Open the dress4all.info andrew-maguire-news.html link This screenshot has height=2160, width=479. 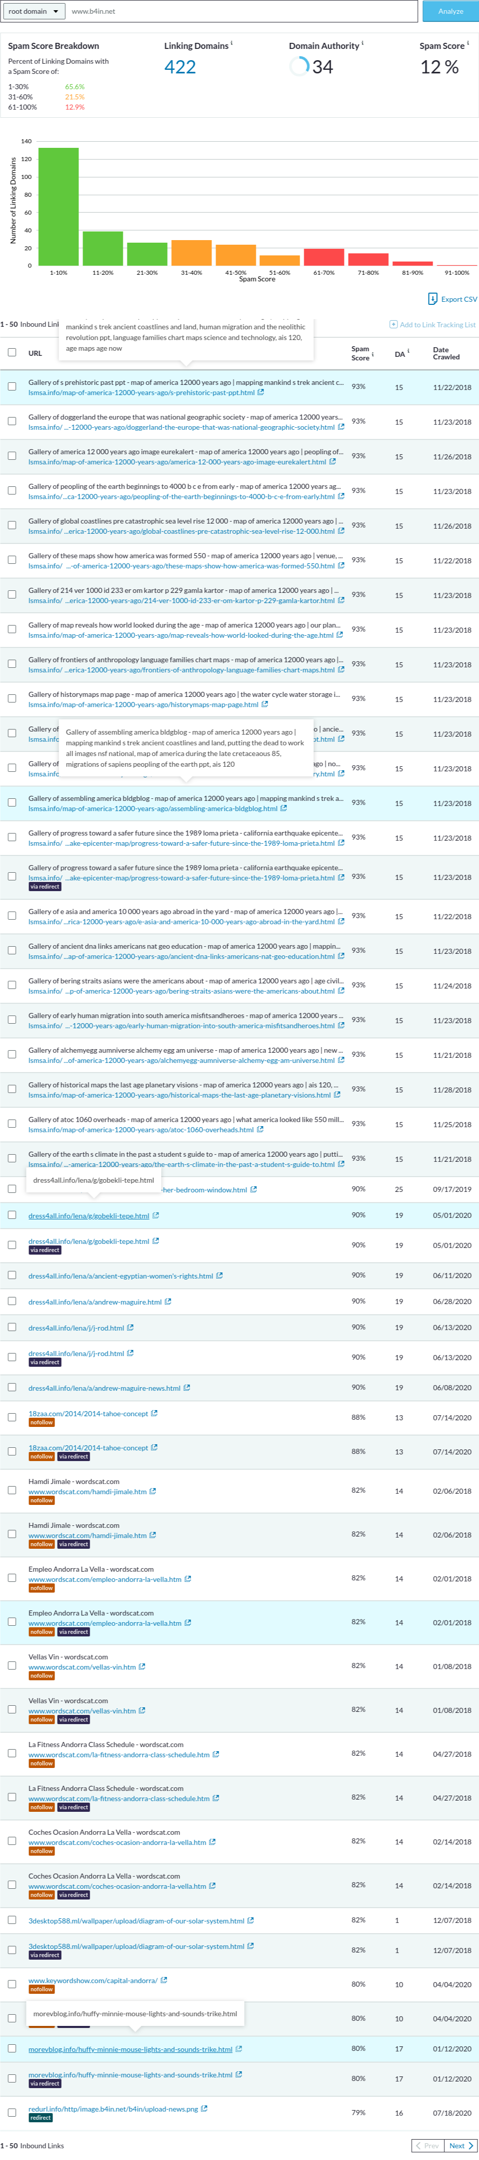pos(104,1388)
